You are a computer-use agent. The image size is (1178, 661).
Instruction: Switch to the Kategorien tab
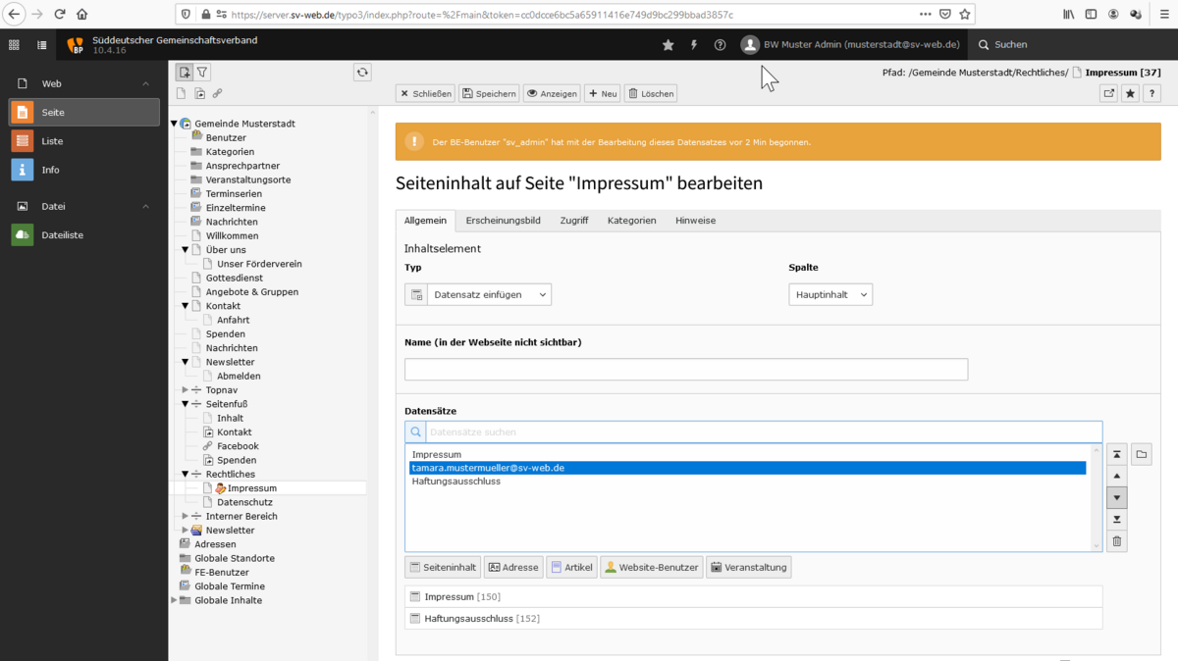631,221
